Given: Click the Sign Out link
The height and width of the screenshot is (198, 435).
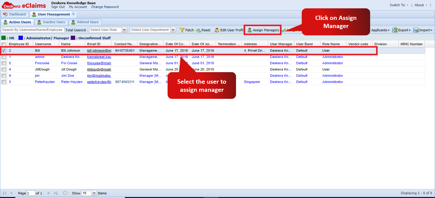Looking at the screenshot, I should coord(58,7).
